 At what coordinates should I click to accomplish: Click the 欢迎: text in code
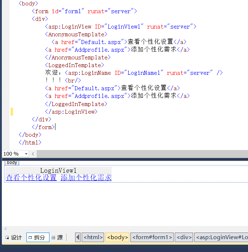[53, 73]
